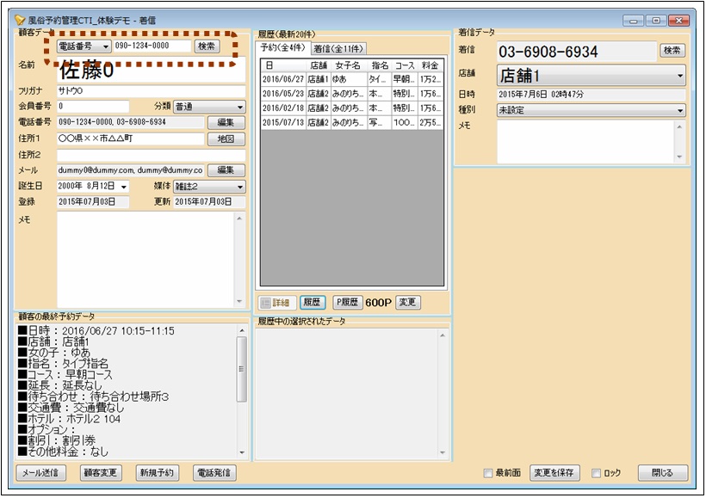This screenshot has height=498, width=706.
Task: Expand the 店舗 dropdown showing 店舗1
Action: tap(591, 76)
